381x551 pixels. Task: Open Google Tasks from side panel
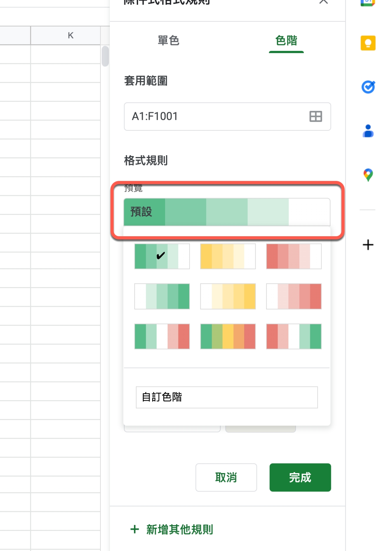[x=368, y=87]
